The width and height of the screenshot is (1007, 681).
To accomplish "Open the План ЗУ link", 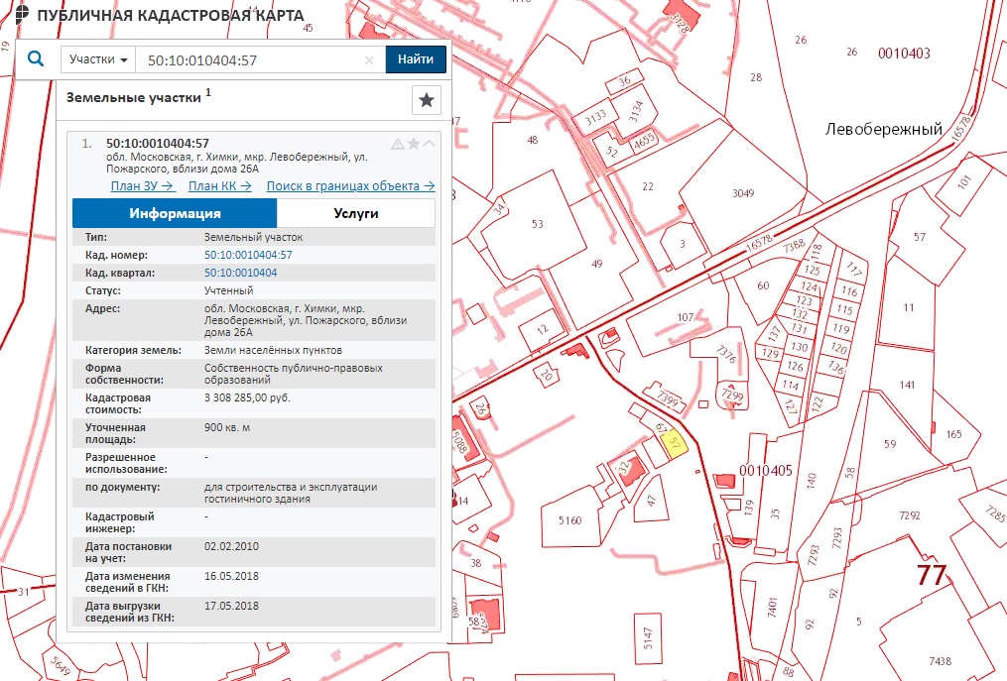I will tap(142, 186).
